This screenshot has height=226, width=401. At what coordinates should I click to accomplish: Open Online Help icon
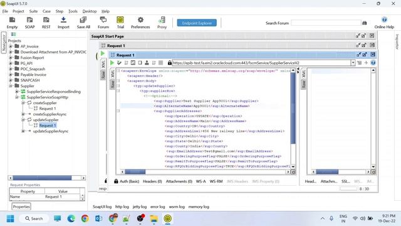click(384, 23)
